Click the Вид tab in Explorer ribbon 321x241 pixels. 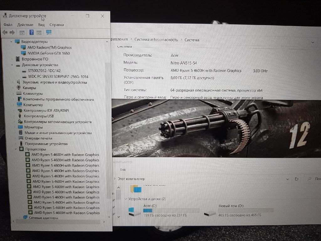pyautogui.click(x=123, y=169)
